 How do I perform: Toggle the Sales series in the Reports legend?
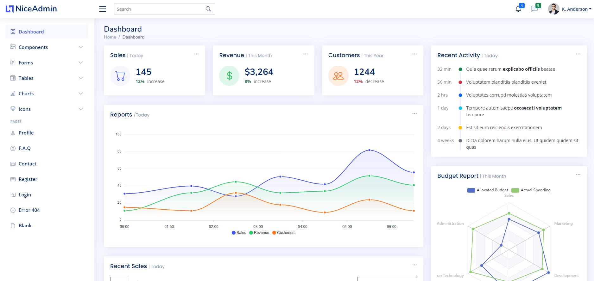coord(239,233)
